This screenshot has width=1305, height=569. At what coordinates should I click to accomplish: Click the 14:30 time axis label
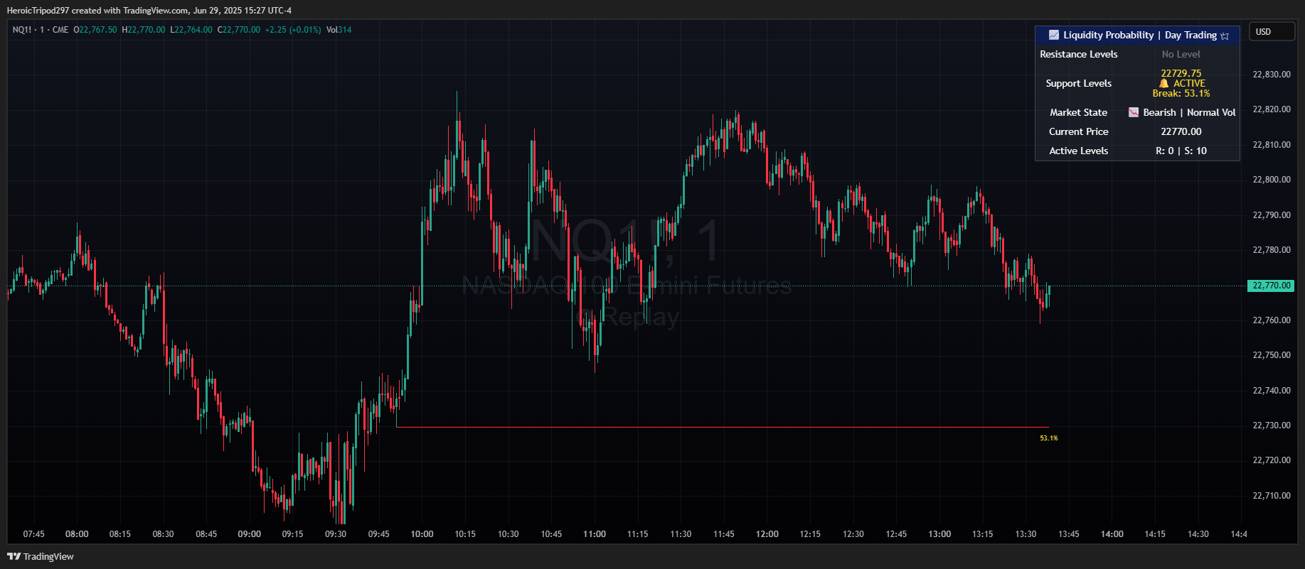pos(1198,534)
